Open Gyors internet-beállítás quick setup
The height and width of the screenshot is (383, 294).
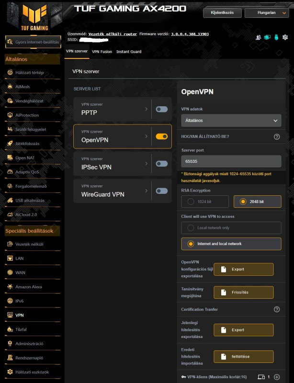[33, 42]
